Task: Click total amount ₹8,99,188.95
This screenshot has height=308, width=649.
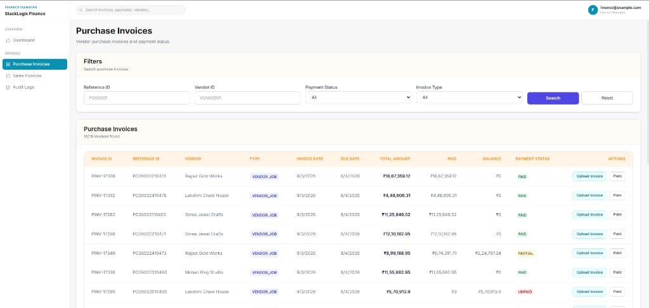Action: point(397,253)
